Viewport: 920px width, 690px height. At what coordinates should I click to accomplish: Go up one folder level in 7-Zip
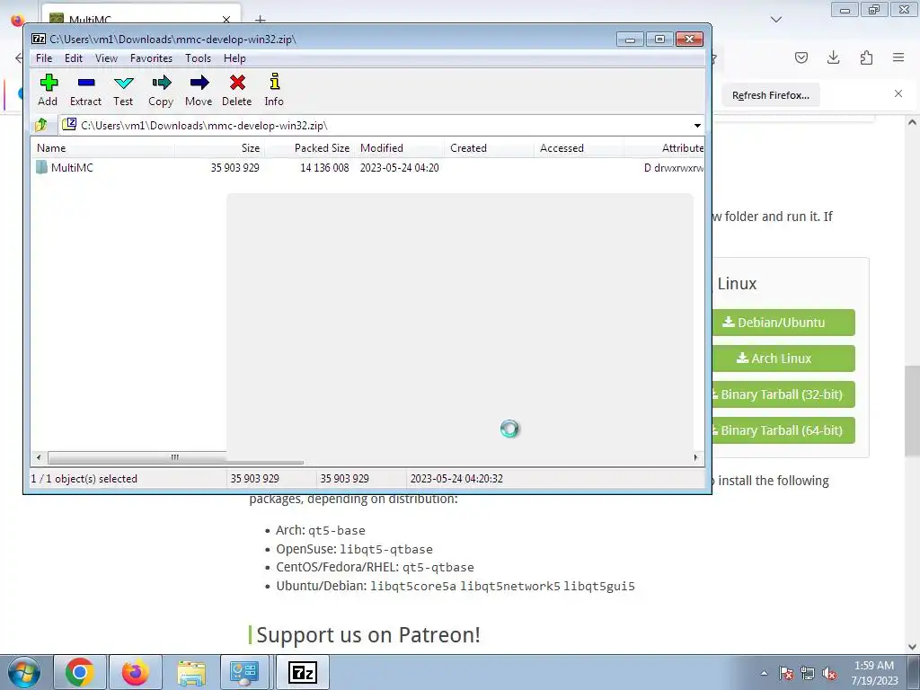click(41, 125)
